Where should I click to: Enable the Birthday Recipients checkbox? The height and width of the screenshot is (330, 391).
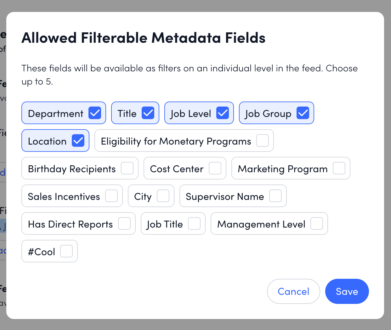(127, 168)
